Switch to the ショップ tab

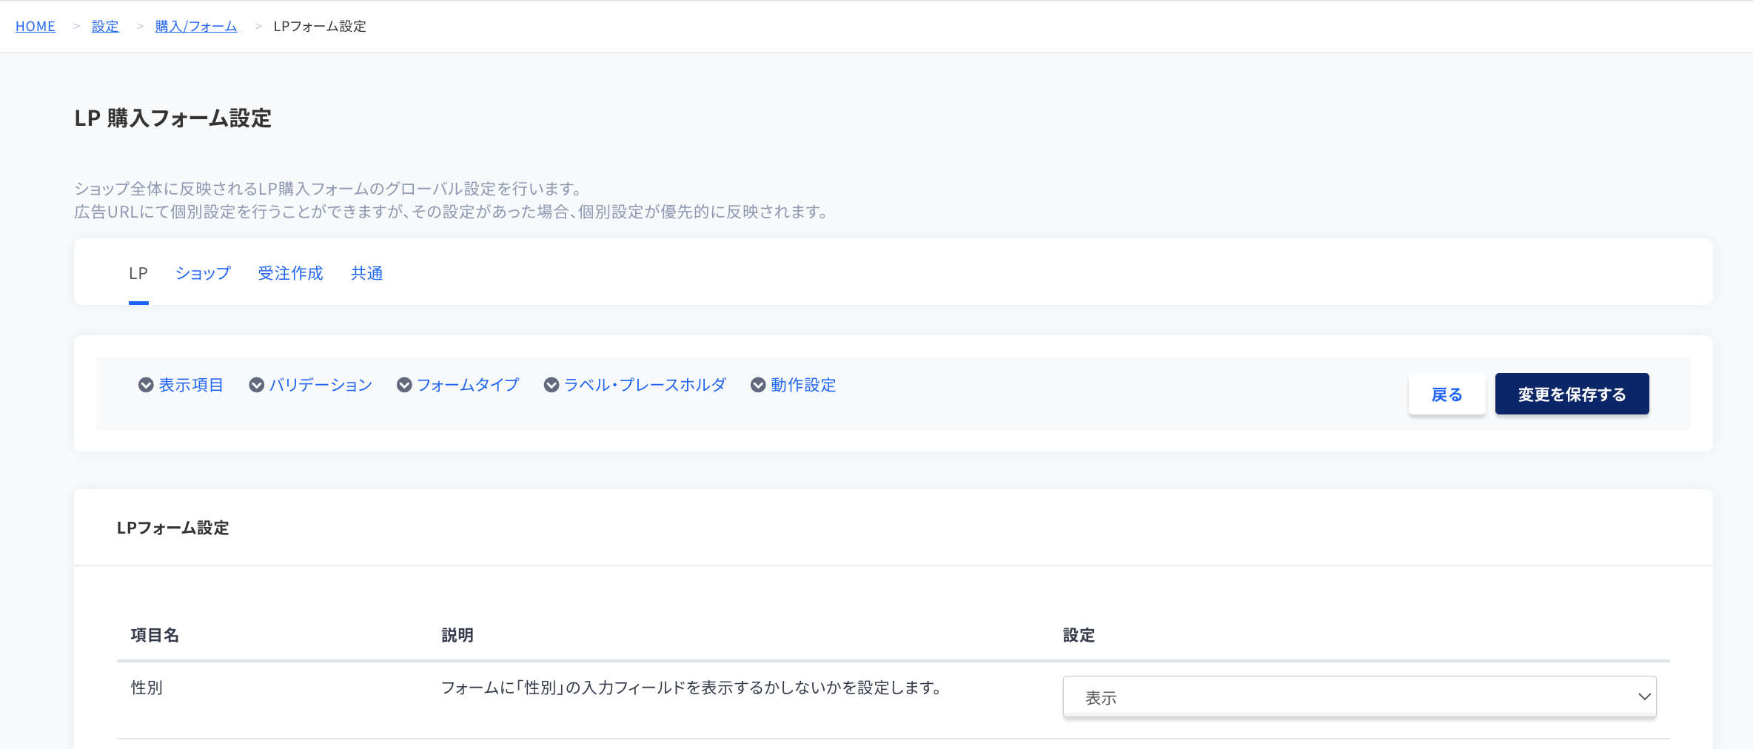[x=203, y=273]
